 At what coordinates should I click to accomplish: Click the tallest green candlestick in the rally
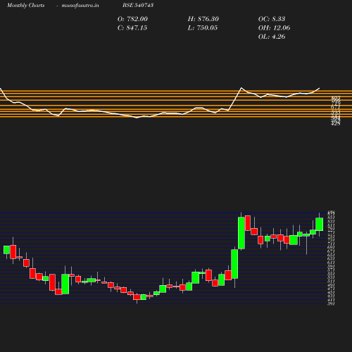tap(241, 233)
